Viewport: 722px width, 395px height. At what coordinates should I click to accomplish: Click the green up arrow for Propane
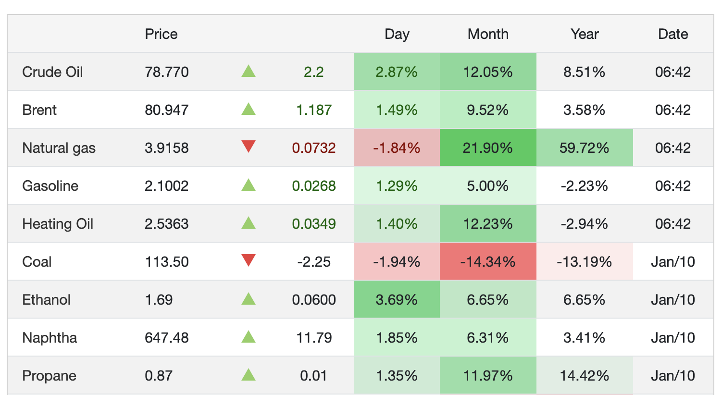249,375
